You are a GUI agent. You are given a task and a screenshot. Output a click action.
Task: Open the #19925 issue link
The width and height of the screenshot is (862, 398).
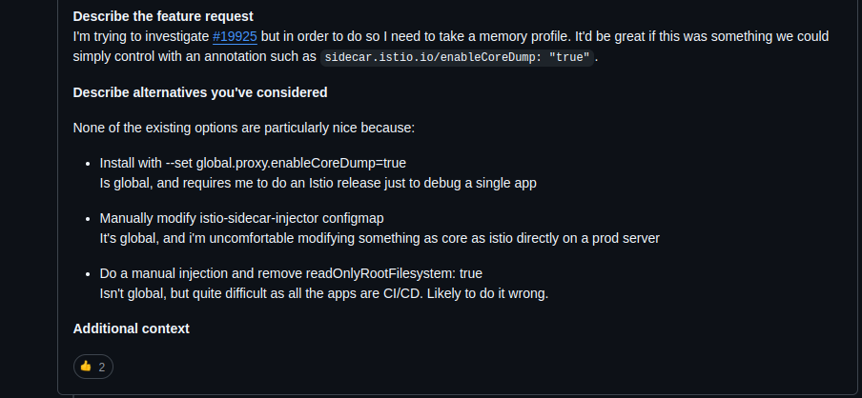point(235,37)
